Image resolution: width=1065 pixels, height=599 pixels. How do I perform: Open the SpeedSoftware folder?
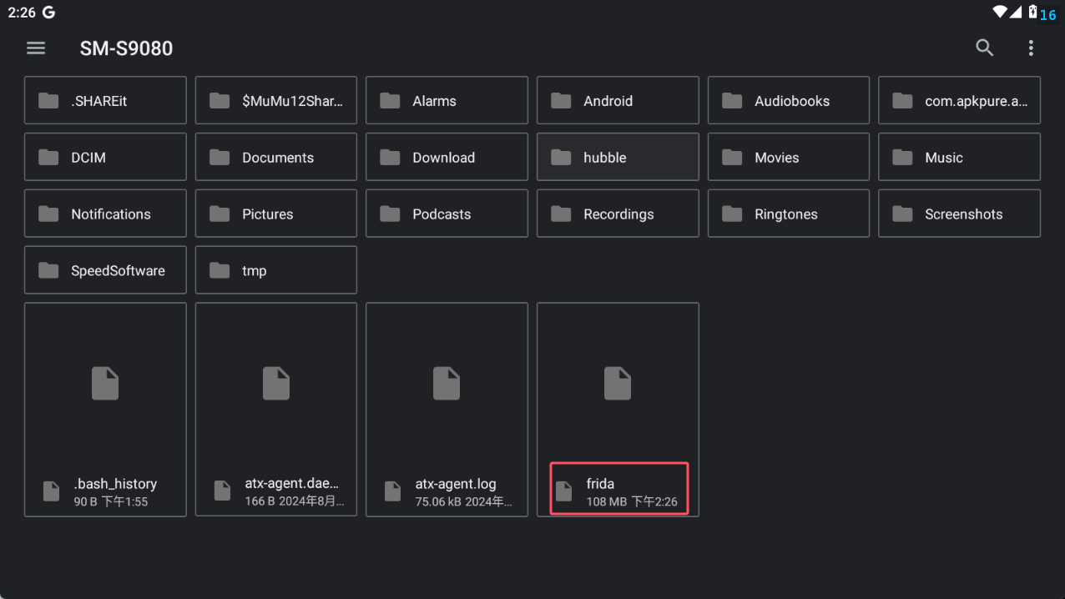coord(105,270)
